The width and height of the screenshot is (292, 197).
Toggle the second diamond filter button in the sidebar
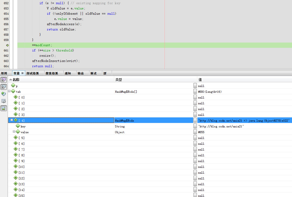(3, 87)
